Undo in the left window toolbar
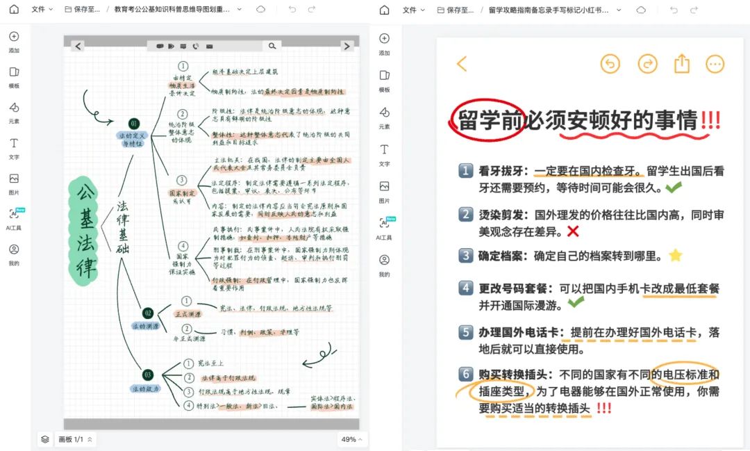This screenshot has height=451, width=750. click(292, 9)
